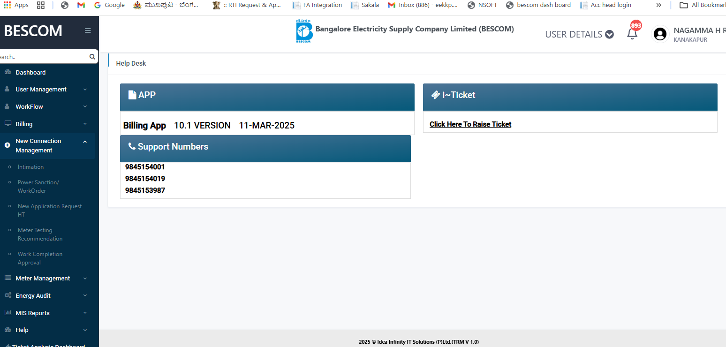
Task: Expand the Billing menu
Action: pyautogui.click(x=47, y=124)
